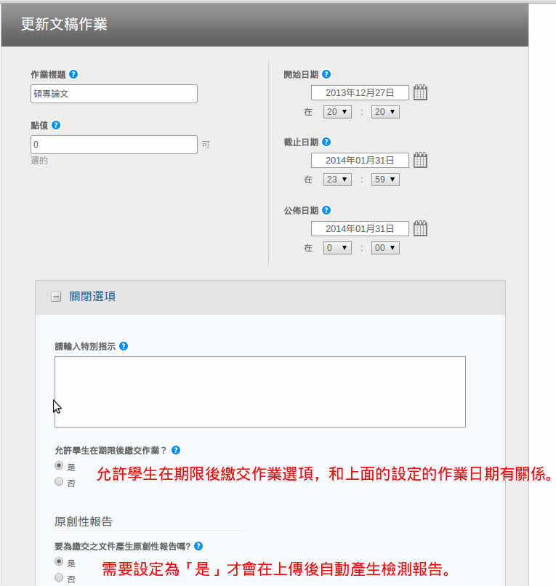Show help for 原創性報告 generation question
This screenshot has height=586, width=556.
pyautogui.click(x=198, y=546)
